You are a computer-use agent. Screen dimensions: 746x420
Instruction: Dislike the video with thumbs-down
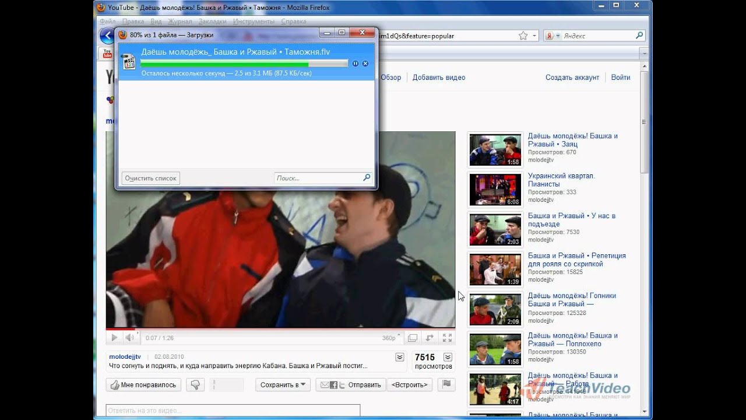196,384
